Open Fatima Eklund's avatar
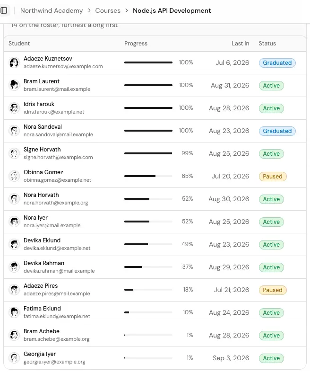This screenshot has height=373, width=310. [x=14, y=312]
